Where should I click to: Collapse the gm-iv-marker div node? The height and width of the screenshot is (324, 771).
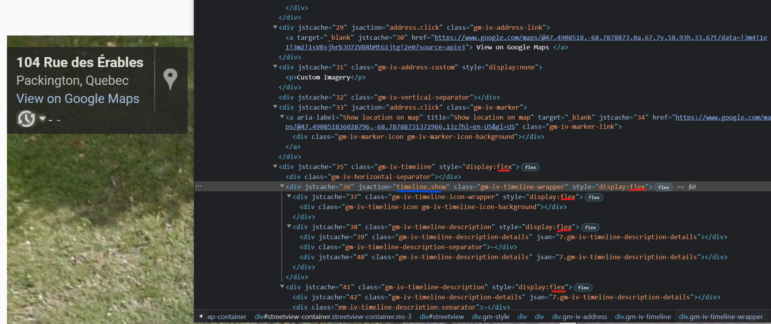[x=275, y=107]
